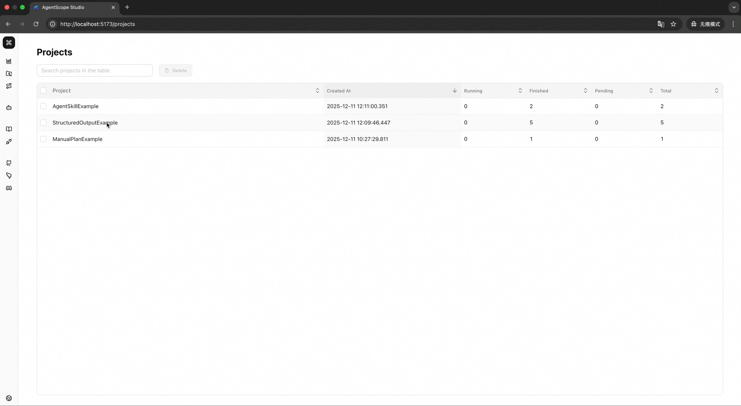Click the Delete button
741x406 pixels.
click(175, 70)
